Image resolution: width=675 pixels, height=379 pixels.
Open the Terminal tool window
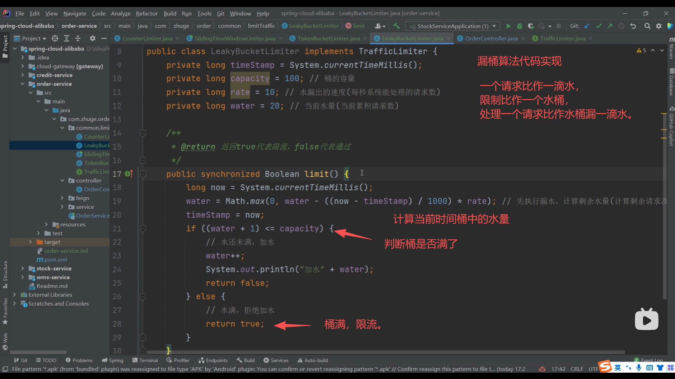(145, 360)
